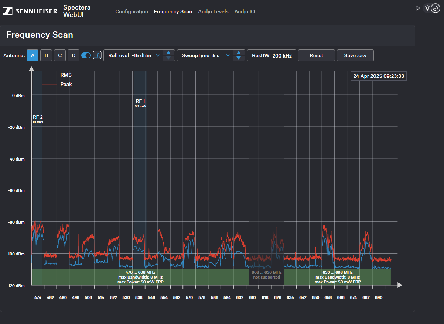Decrease SweepTime with the down arrow
444x324 pixels.
239,58
